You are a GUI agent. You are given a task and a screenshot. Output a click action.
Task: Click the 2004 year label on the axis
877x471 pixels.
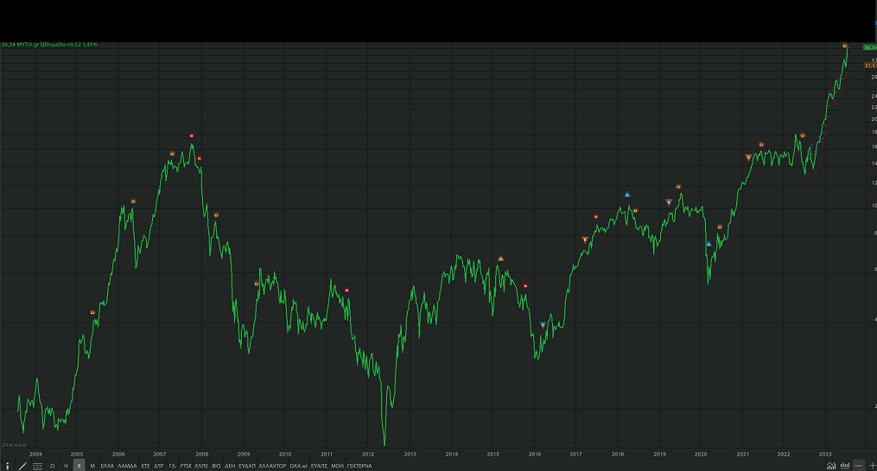35,455
